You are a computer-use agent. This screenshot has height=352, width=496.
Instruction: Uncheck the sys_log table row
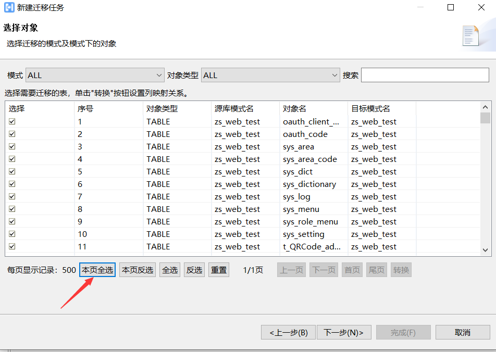(12, 196)
